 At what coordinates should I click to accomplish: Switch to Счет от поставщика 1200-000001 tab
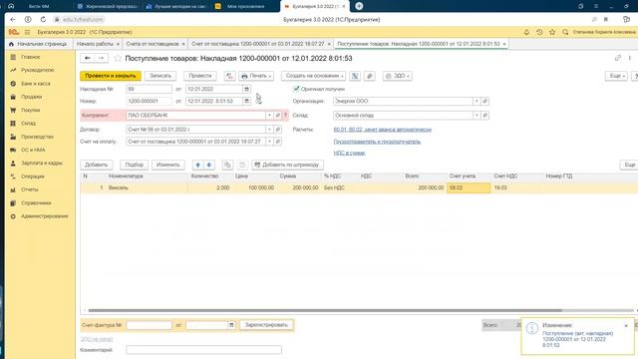pos(258,44)
